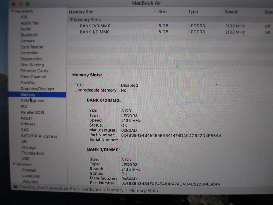Click the yellow minimize window button
This screenshot has height=205, width=273.
[x=21, y=4]
